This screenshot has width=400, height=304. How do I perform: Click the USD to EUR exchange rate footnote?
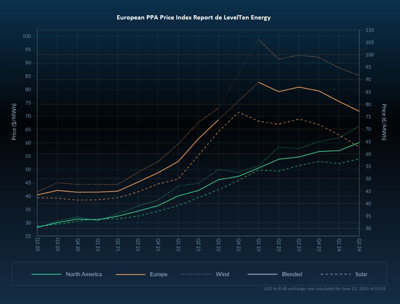[x=323, y=289]
